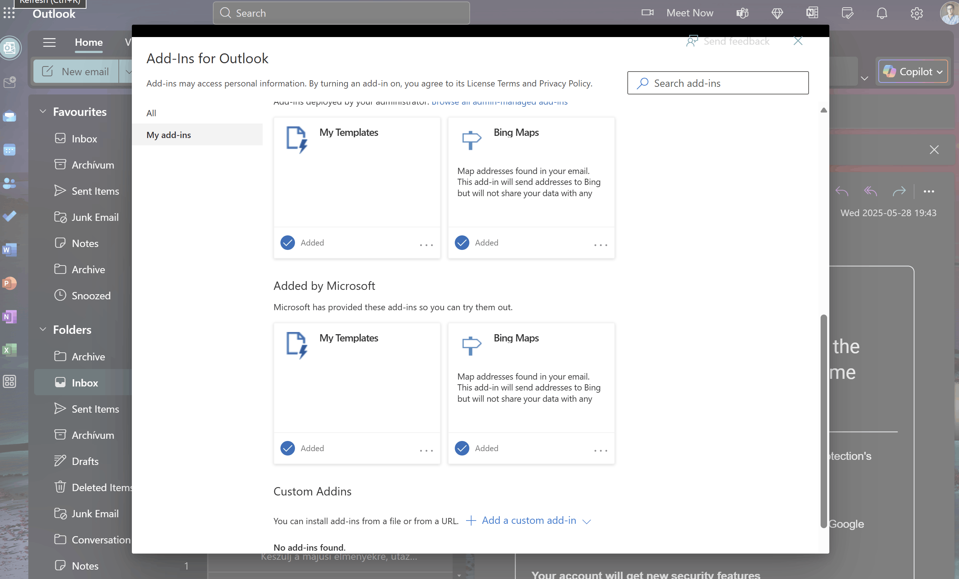
Task: Open the Settings gear
Action: (x=916, y=13)
